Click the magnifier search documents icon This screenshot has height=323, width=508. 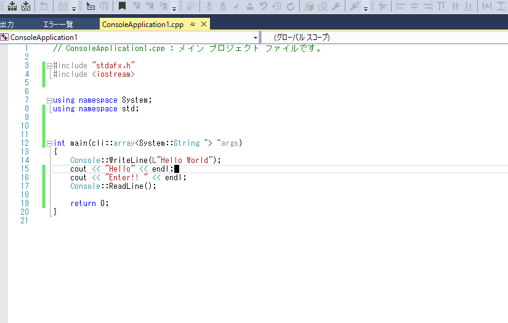(323, 6)
